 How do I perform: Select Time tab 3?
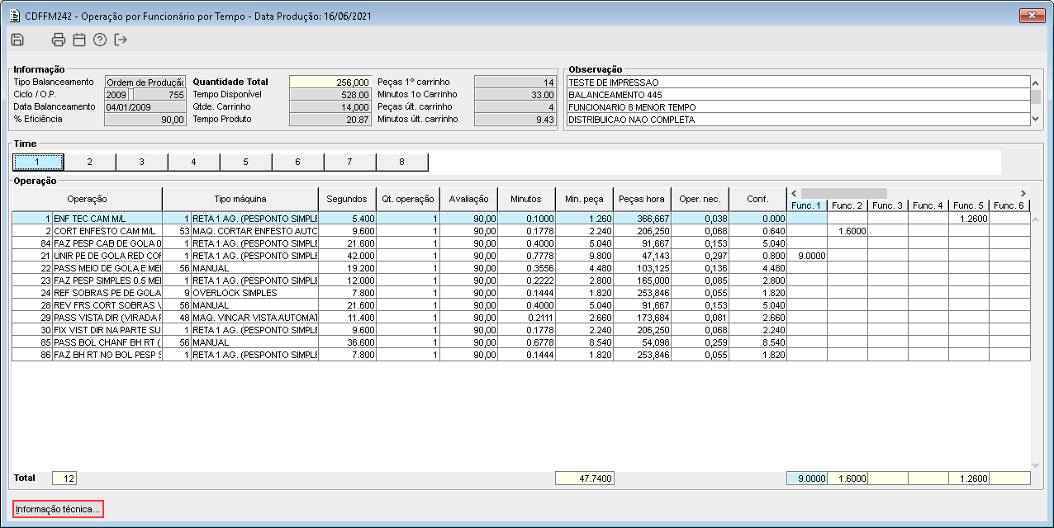[x=141, y=162]
